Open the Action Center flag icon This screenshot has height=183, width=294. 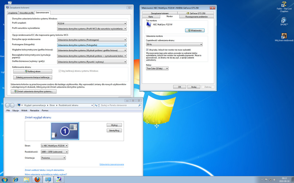[x=266, y=180]
